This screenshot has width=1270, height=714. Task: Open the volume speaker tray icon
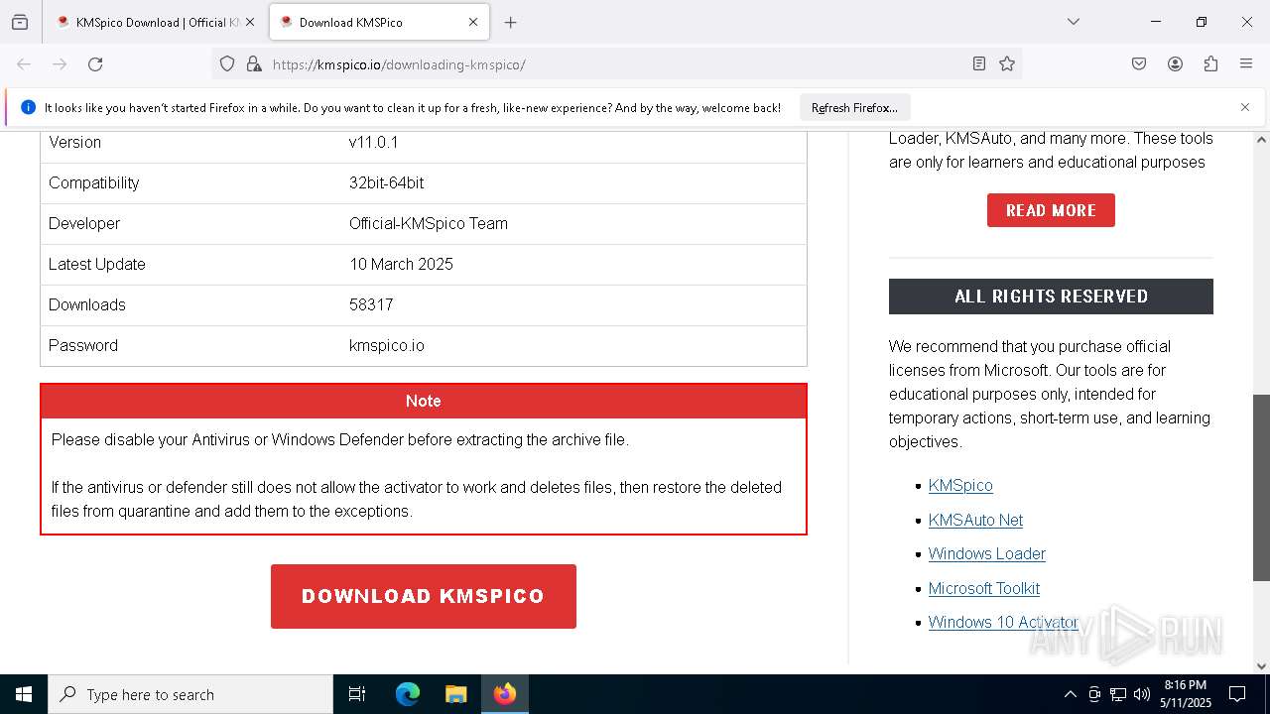[x=1142, y=694]
